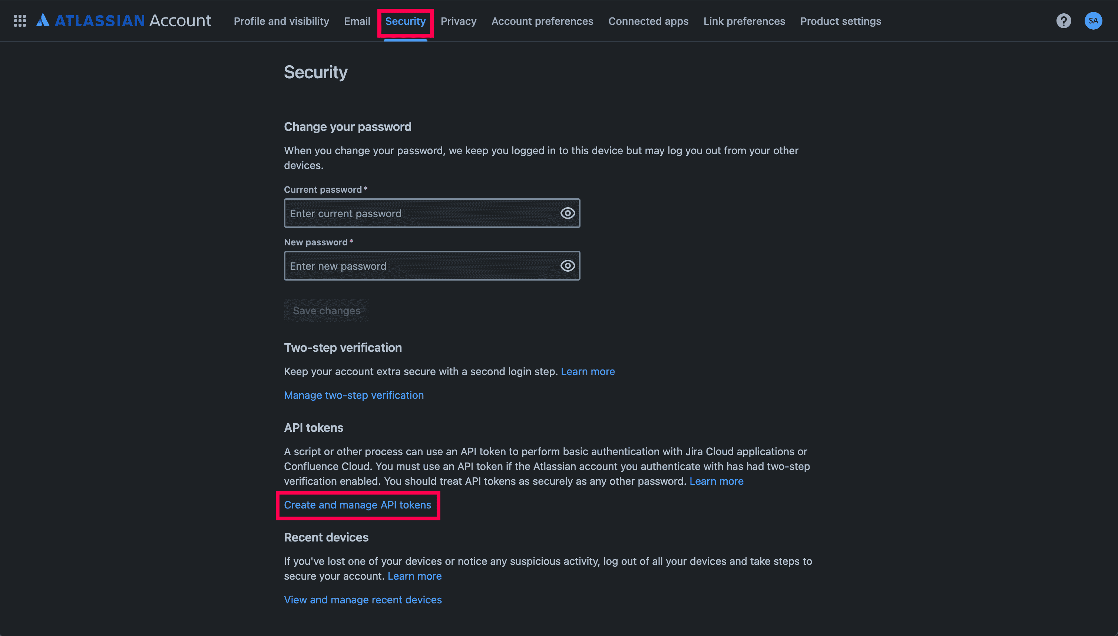Reveal new password with eye icon
This screenshot has width=1118, height=636.
[567, 266]
